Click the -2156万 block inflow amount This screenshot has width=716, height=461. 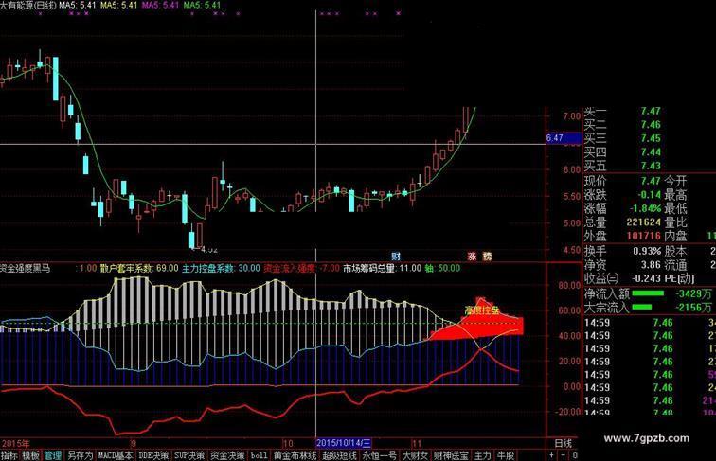click(694, 308)
